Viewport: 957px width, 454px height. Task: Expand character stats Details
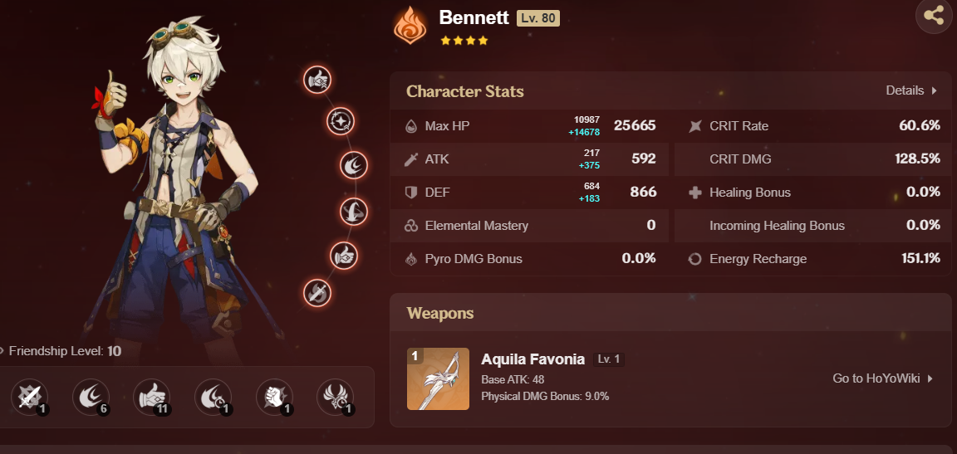(x=911, y=90)
